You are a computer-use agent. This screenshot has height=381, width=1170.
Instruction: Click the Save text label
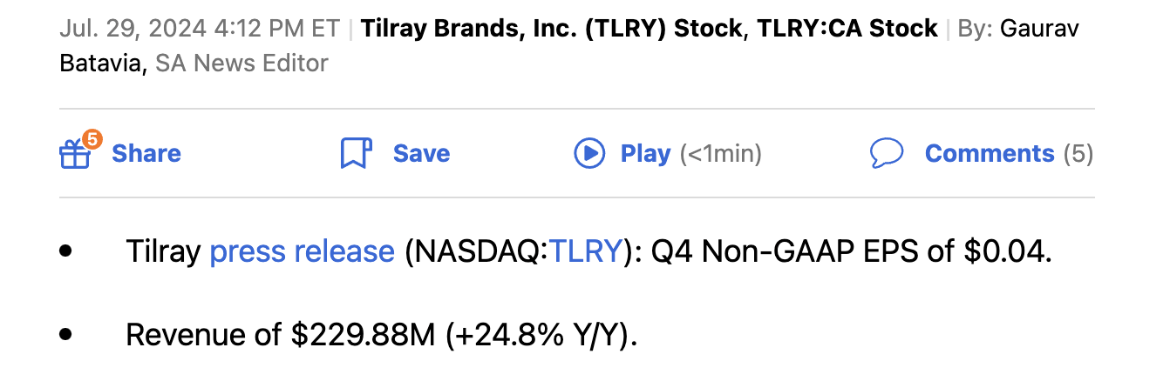[421, 154]
